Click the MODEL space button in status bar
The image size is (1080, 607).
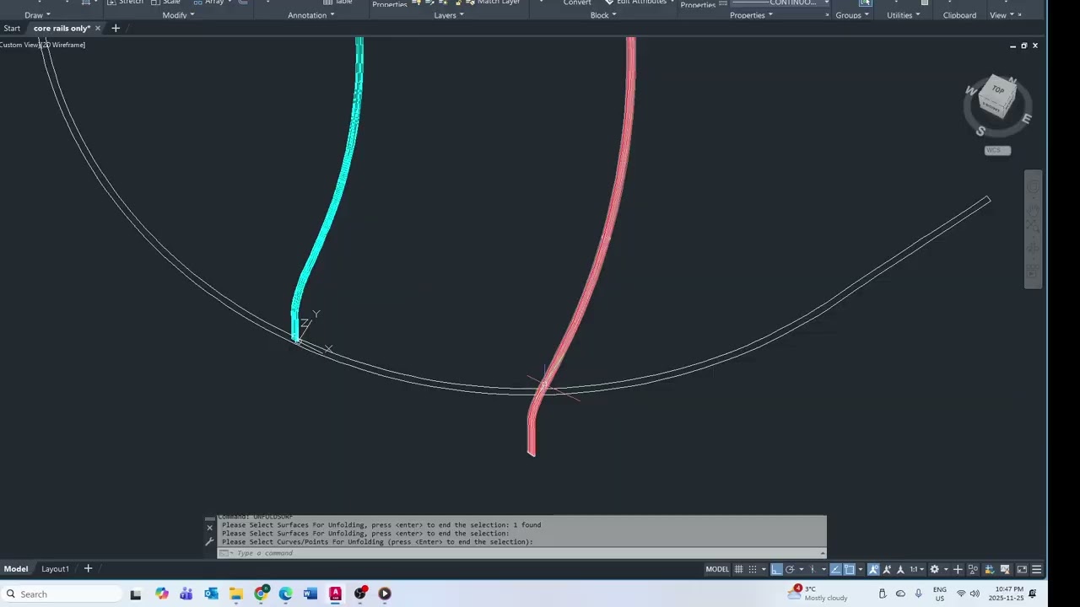717,569
